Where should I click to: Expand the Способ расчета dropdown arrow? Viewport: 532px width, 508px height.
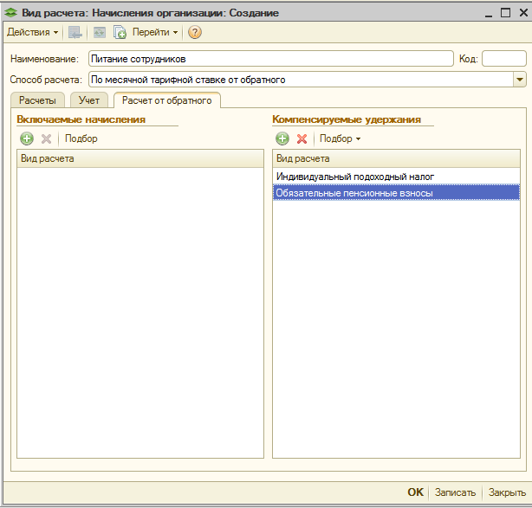click(520, 80)
